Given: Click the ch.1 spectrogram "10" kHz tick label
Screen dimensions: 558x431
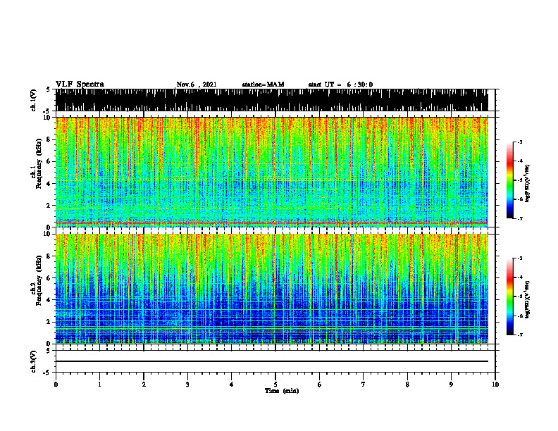Looking at the screenshot, I should point(47,118).
